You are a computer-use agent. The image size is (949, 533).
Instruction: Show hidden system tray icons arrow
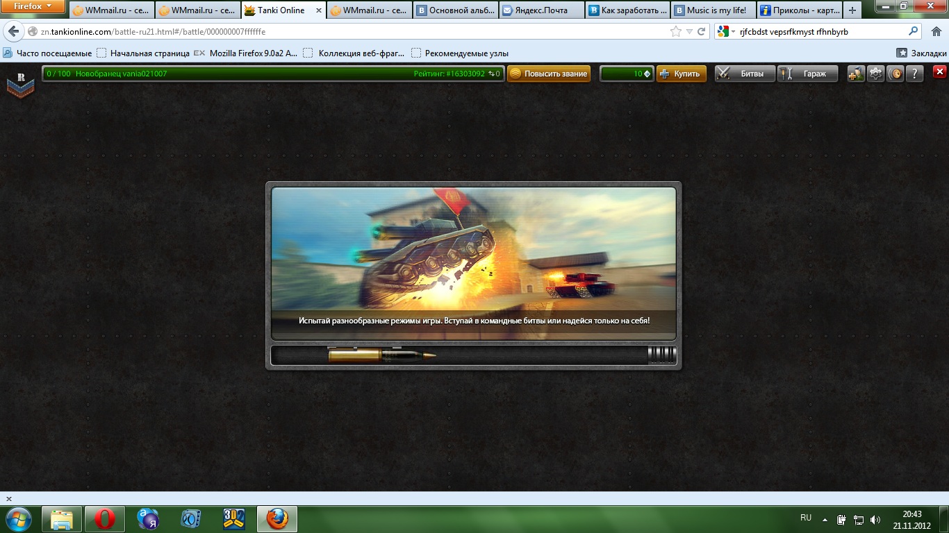(x=825, y=519)
